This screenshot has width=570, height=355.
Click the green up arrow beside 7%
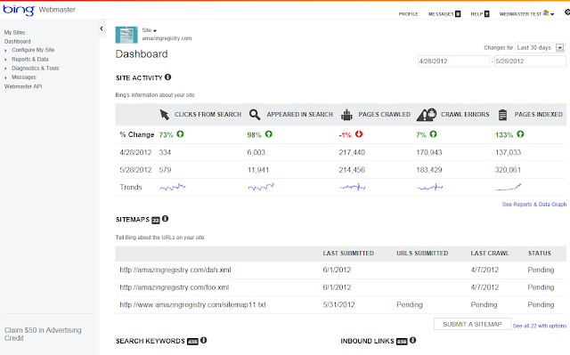pyautogui.click(x=433, y=134)
